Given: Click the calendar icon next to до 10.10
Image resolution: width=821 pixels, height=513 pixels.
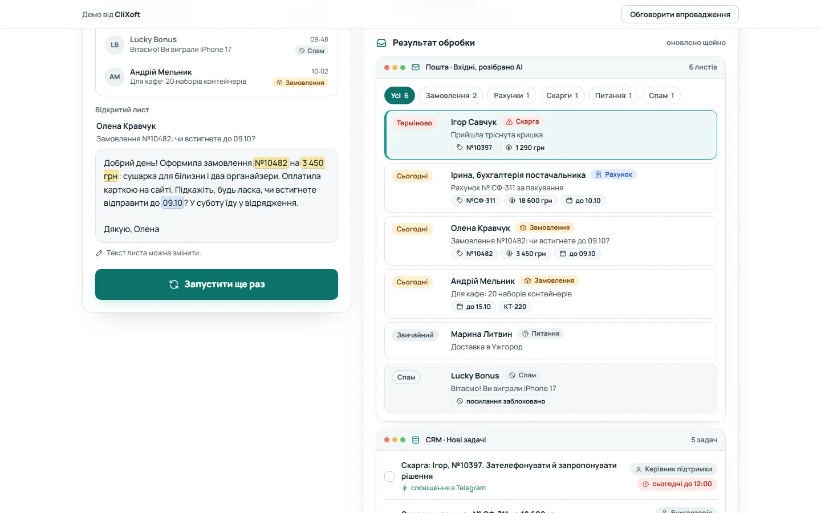Looking at the screenshot, I should click(569, 201).
